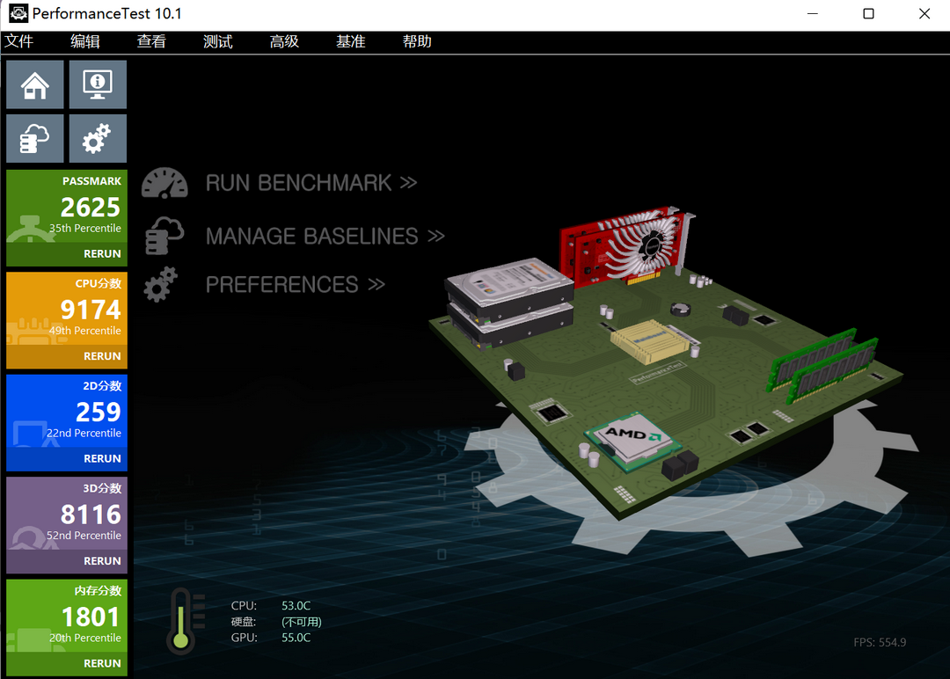Click the GPU temperature 55.0C value
The height and width of the screenshot is (679, 950).
(296, 638)
